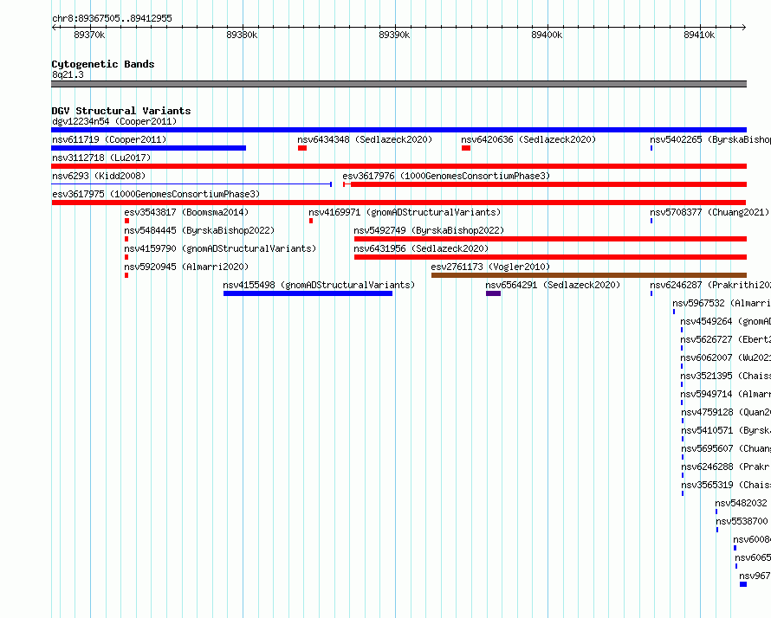
Task: Click the 89380k ruler position label
Action: pyautogui.click(x=242, y=35)
